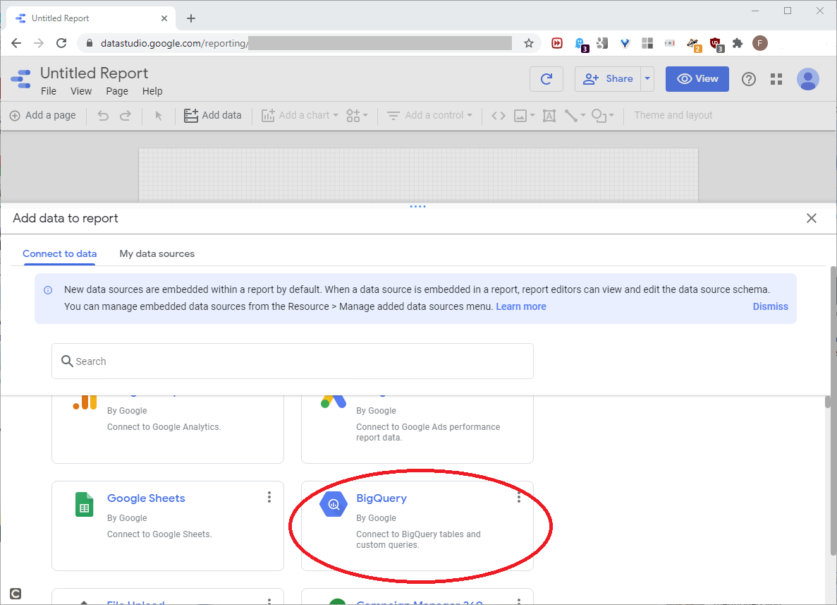
Task: Click the refresh data button in header
Action: pyautogui.click(x=546, y=79)
